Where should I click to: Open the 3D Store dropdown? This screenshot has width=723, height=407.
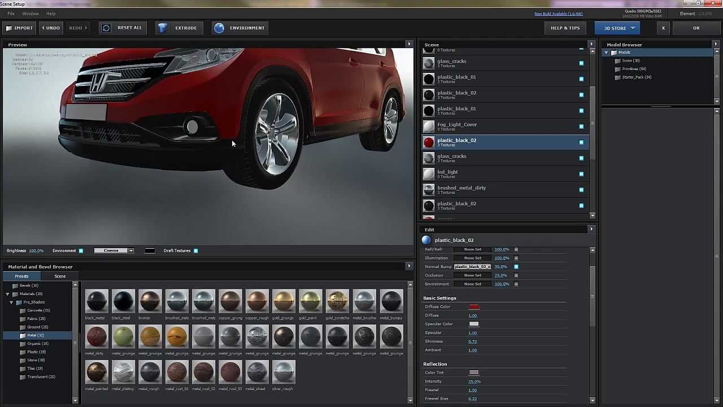point(619,28)
